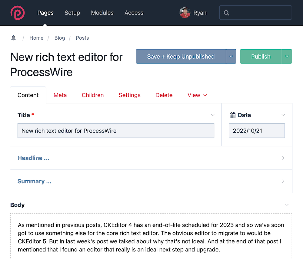
Task: Go to Home breadcrumb link
Action: [36, 38]
